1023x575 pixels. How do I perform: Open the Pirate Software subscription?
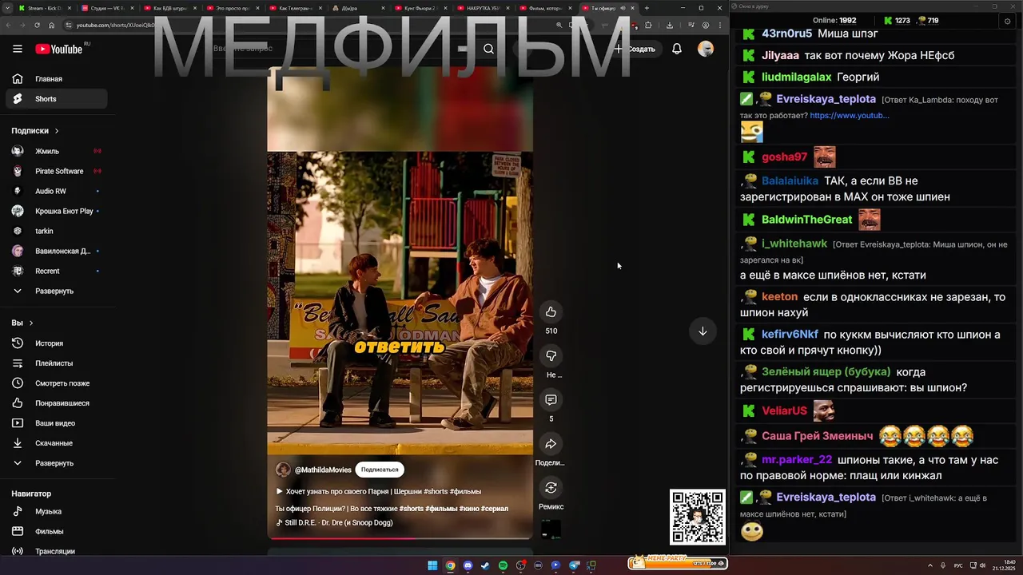[x=56, y=171]
